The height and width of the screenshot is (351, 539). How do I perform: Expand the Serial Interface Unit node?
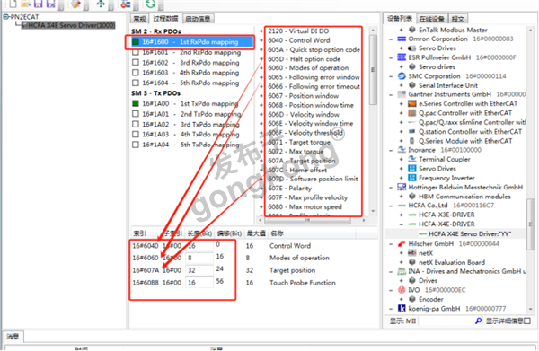402,85
